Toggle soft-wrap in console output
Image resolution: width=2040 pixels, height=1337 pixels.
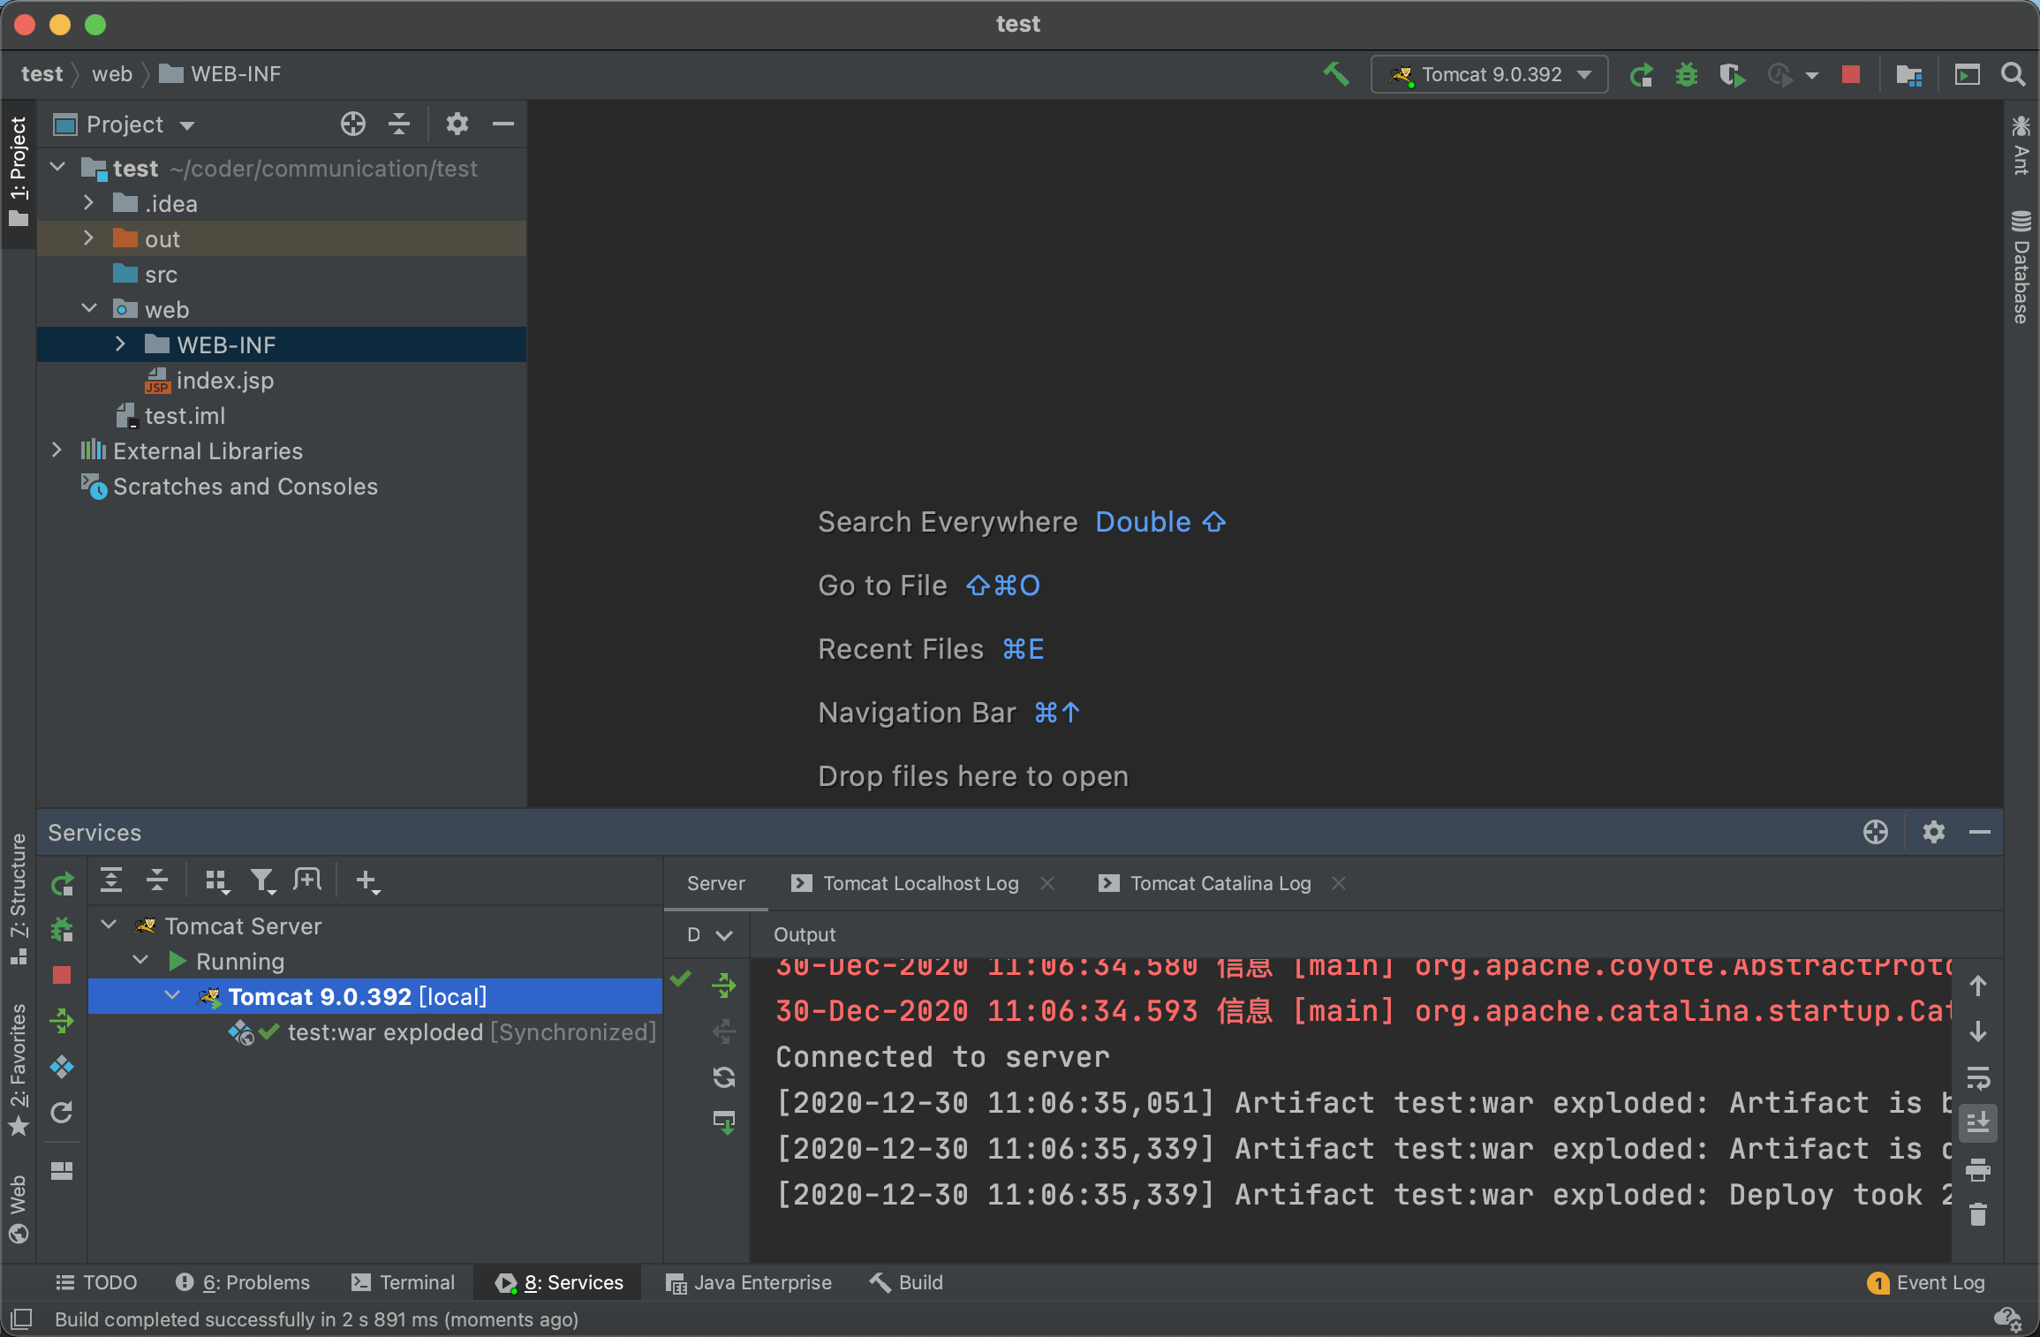click(x=1978, y=1077)
